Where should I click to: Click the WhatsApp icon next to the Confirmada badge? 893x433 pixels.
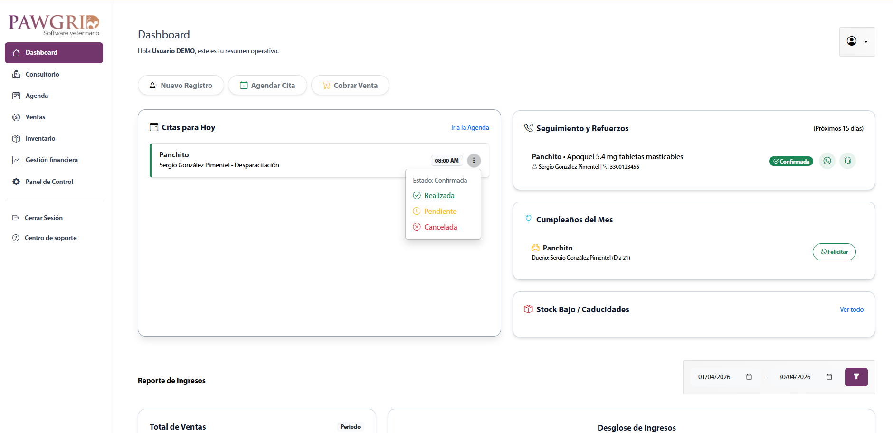pyautogui.click(x=827, y=161)
